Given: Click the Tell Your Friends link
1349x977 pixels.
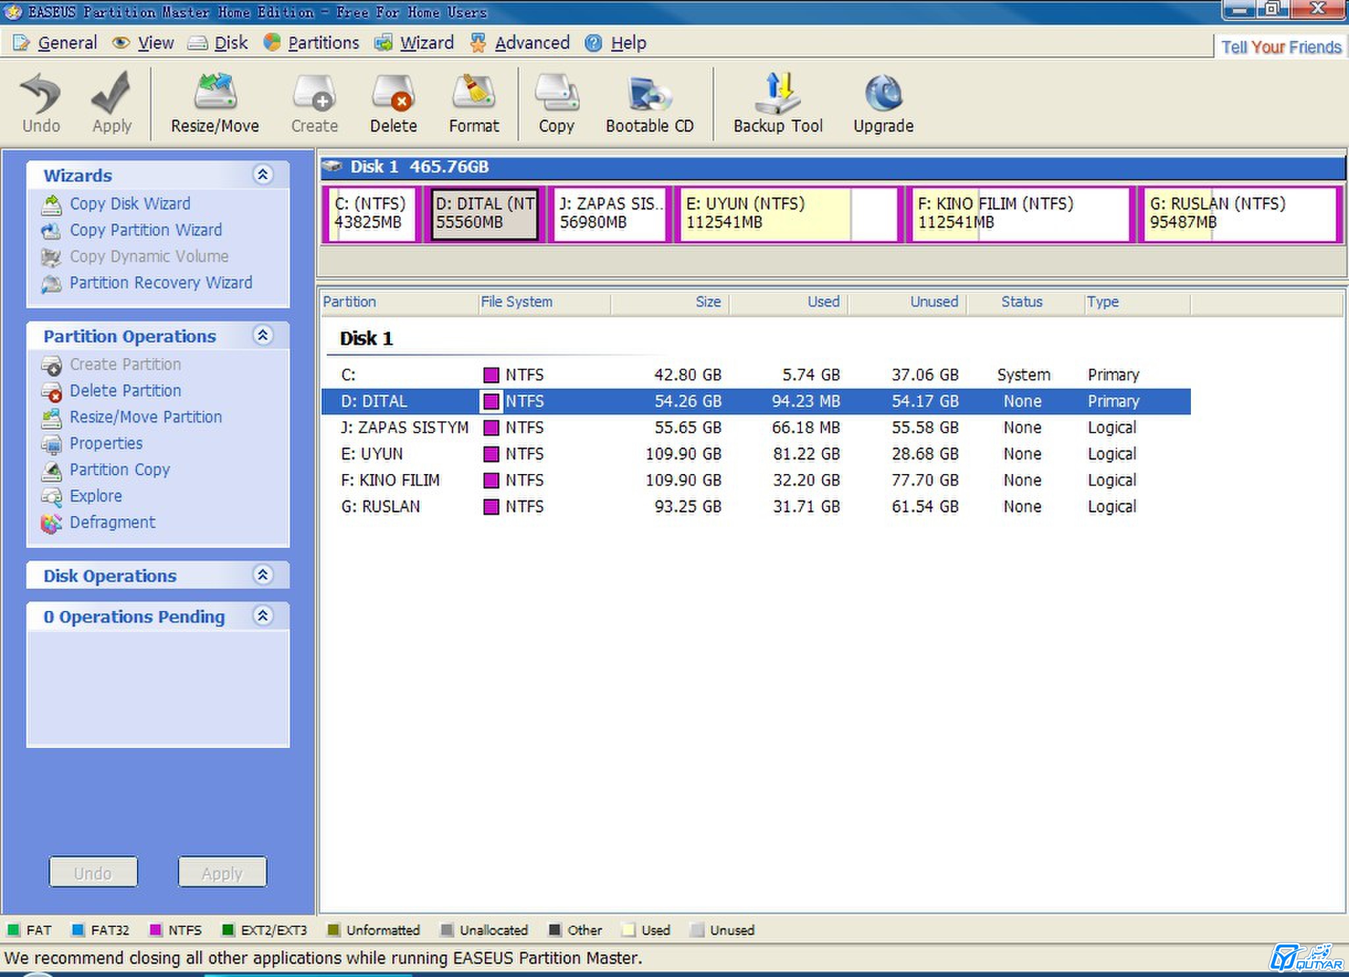Looking at the screenshot, I should point(1281,47).
